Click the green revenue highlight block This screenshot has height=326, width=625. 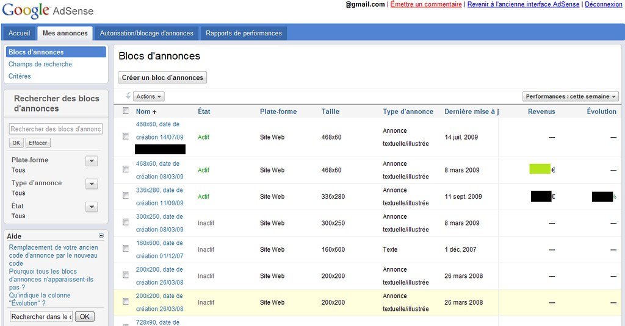[x=540, y=169]
